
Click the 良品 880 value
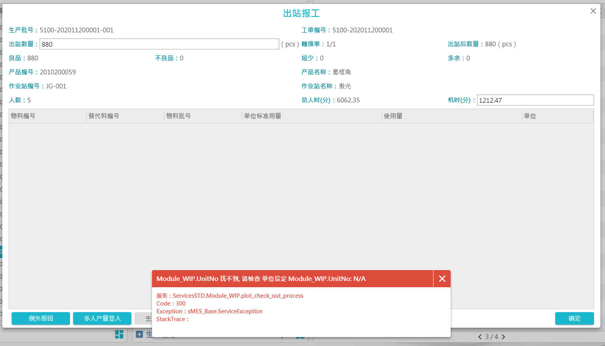(33, 58)
